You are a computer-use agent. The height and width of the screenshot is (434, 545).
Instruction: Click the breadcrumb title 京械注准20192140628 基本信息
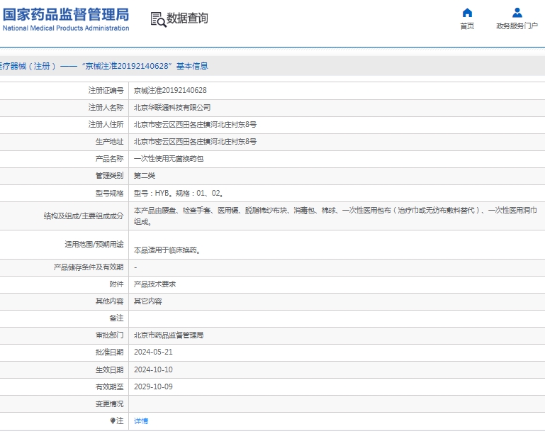click(145, 66)
